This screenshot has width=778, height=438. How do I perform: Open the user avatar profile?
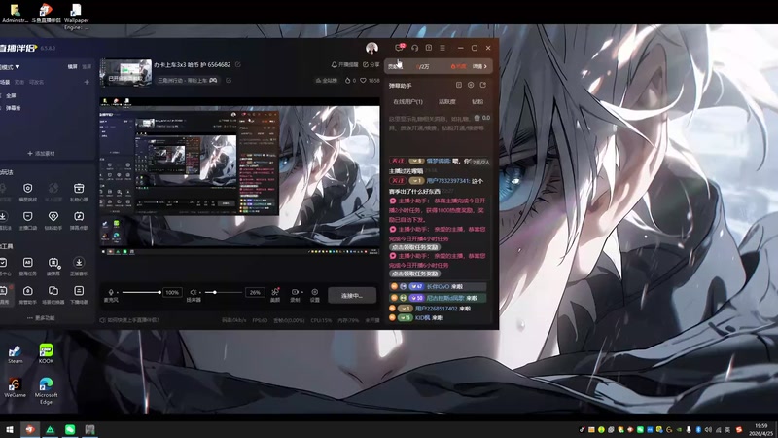(371, 48)
